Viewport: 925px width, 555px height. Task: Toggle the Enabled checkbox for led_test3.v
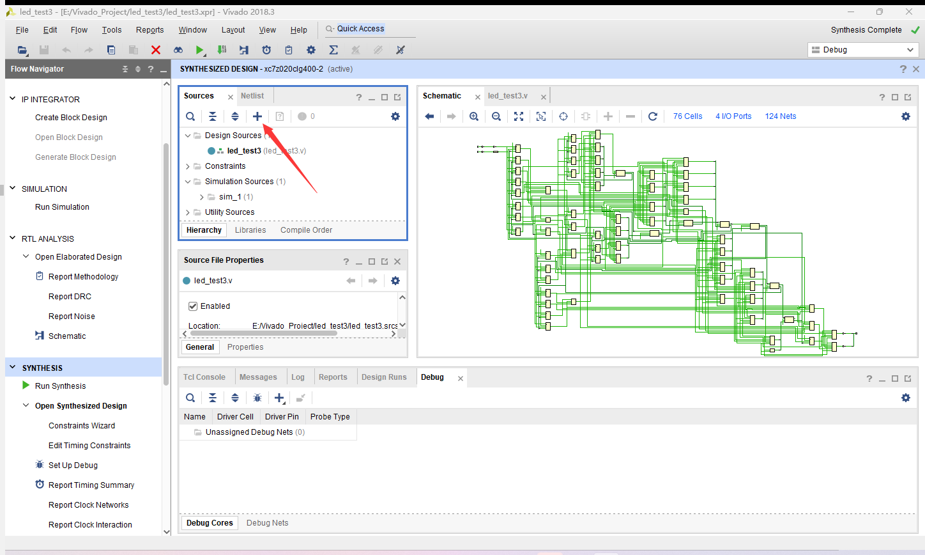[193, 306]
